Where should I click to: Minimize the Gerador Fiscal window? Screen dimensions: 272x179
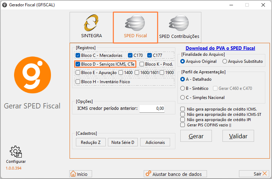231,5
